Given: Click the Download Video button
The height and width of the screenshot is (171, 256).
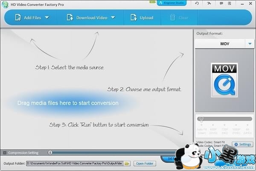Looking at the screenshot, I should click(87, 17).
